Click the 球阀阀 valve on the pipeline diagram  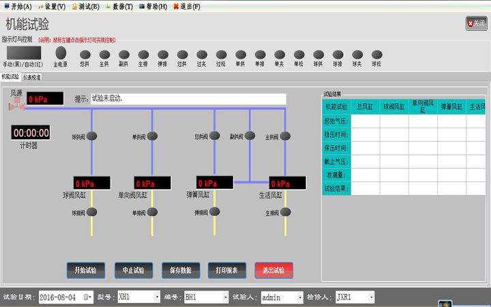[x=92, y=136]
